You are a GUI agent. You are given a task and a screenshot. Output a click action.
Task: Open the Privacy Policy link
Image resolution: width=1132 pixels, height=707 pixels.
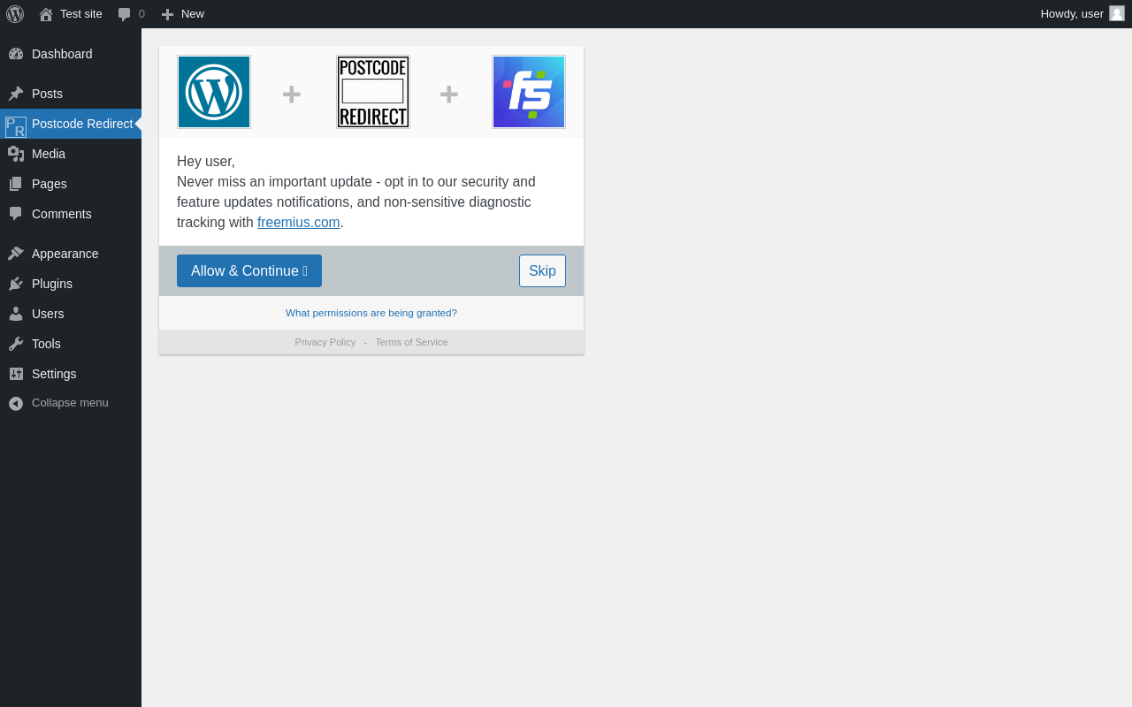(325, 342)
